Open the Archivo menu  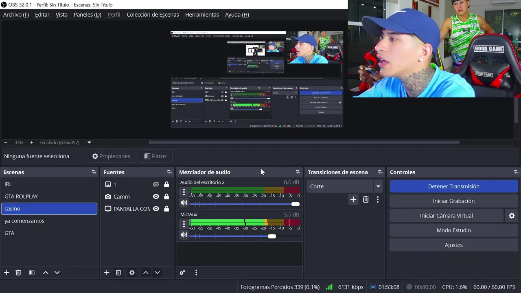tap(16, 15)
